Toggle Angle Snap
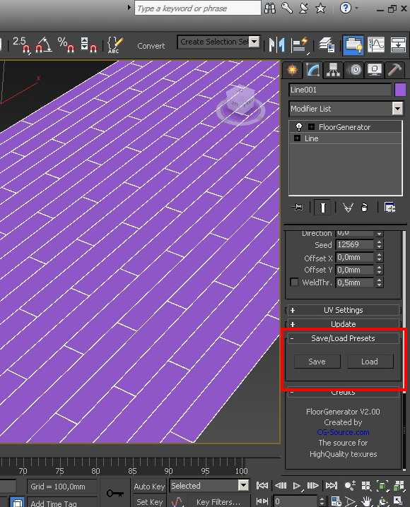 tap(43, 44)
